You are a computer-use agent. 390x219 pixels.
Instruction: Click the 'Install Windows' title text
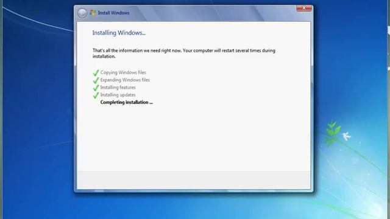114,13
